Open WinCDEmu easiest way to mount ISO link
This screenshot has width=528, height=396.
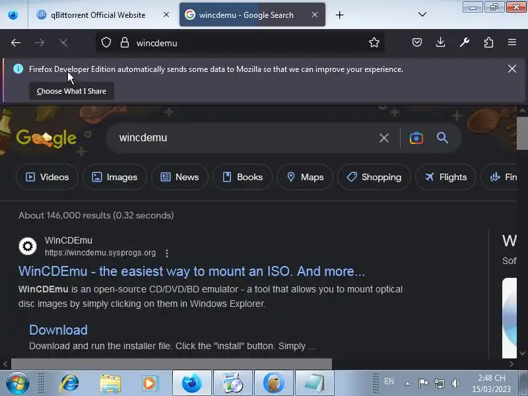(x=191, y=271)
